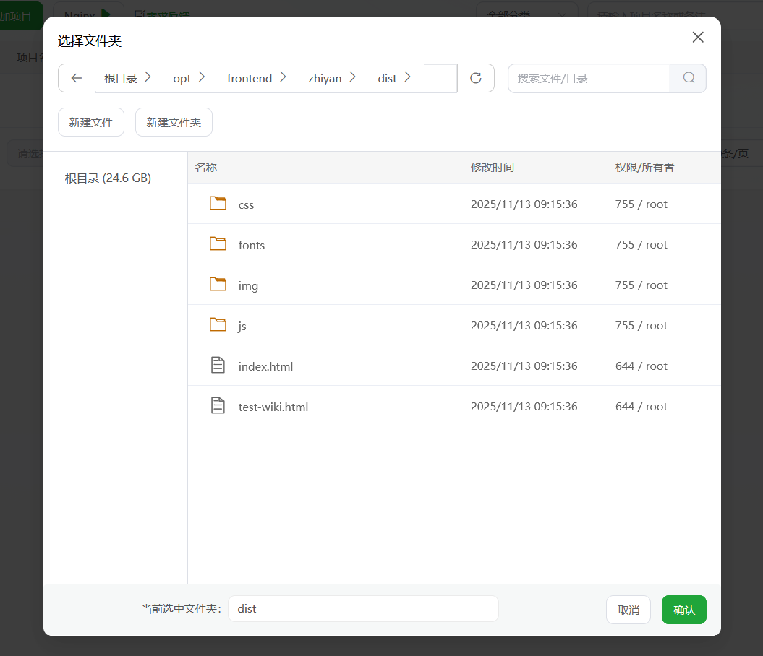
Task: Click the index.html file icon
Action: point(218,366)
